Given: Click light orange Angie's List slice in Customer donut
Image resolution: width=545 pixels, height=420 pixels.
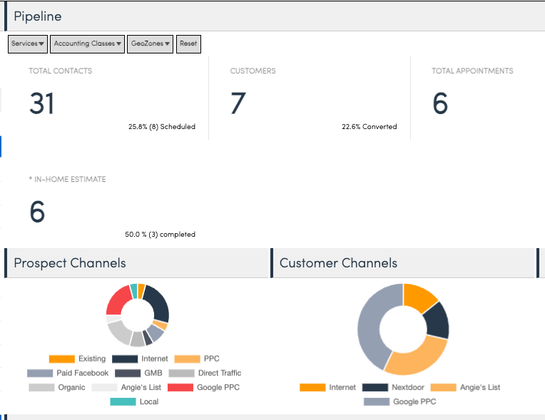Looking at the screenshot, I should click(x=419, y=360).
